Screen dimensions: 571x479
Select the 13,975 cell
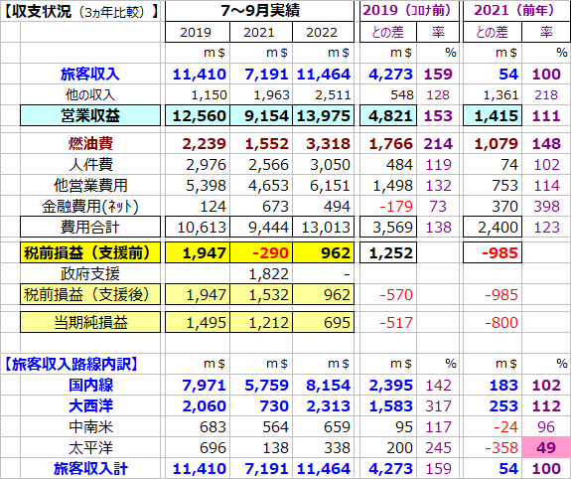click(x=323, y=115)
